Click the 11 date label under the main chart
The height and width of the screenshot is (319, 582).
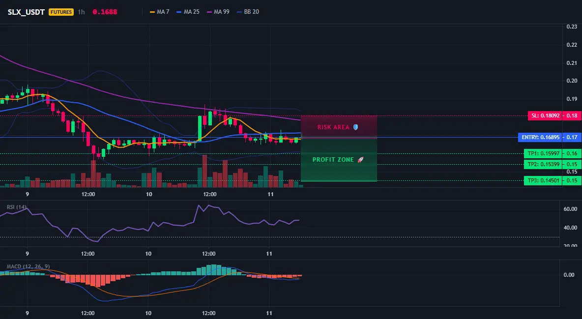(x=270, y=194)
